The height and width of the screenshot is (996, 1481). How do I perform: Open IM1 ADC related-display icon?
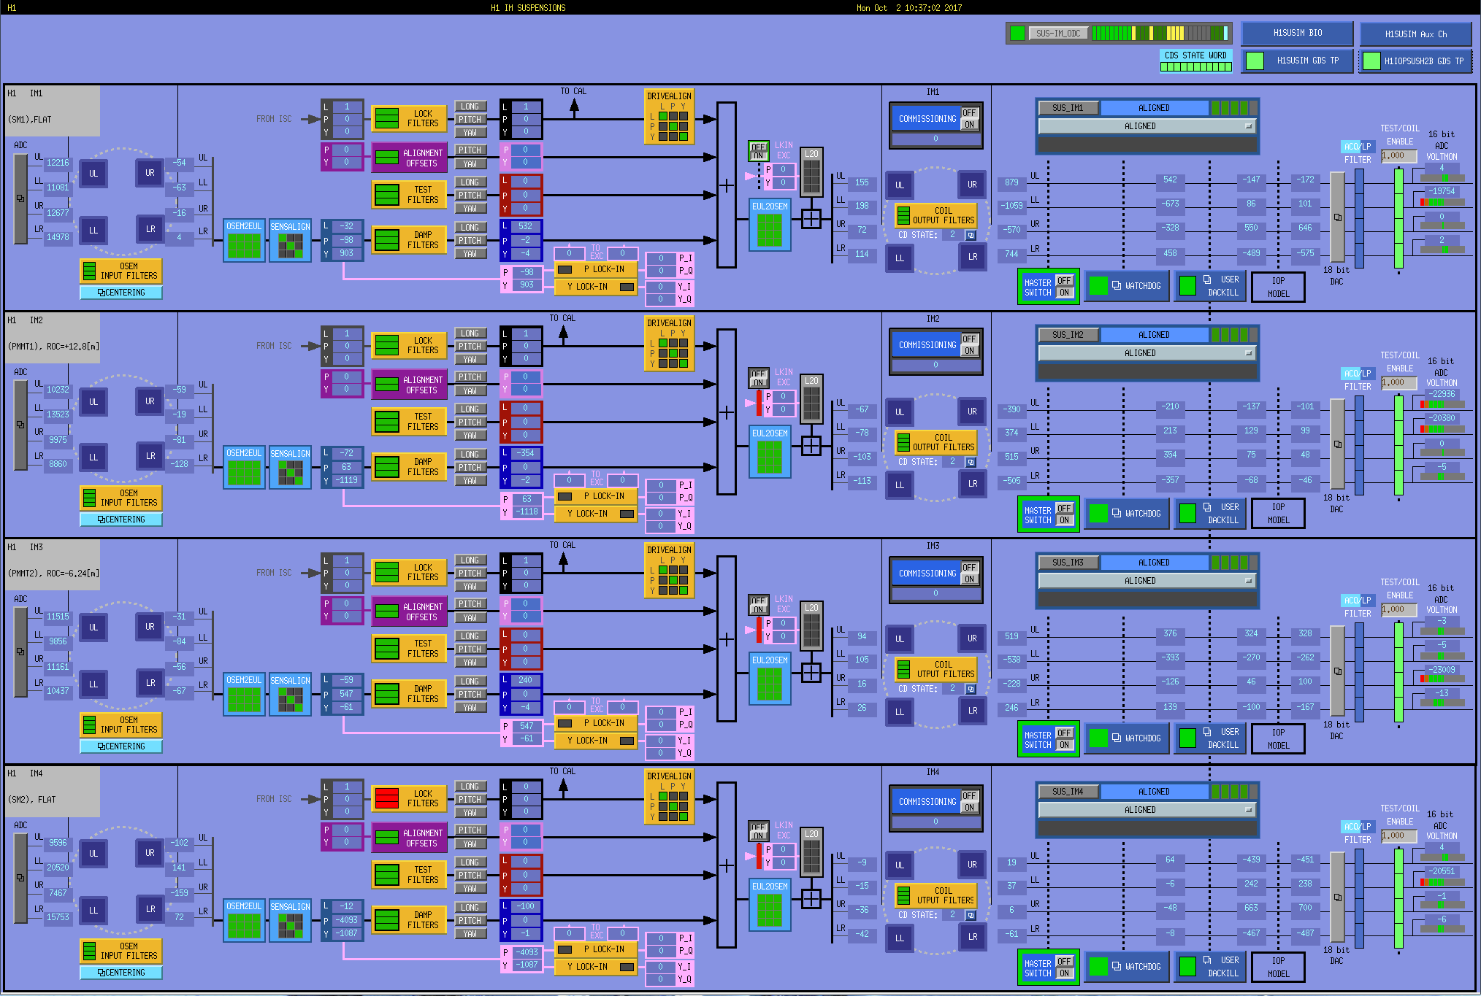(x=20, y=198)
